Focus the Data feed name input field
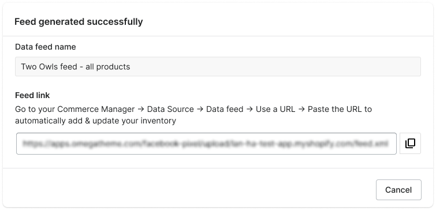 coord(218,67)
